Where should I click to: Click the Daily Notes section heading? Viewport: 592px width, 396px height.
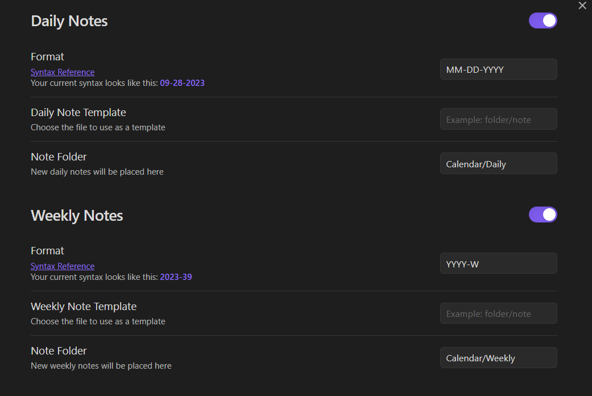click(x=69, y=21)
